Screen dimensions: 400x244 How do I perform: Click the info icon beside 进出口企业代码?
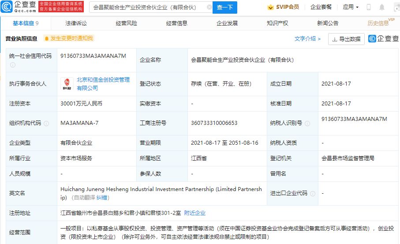click(x=313, y=194)
